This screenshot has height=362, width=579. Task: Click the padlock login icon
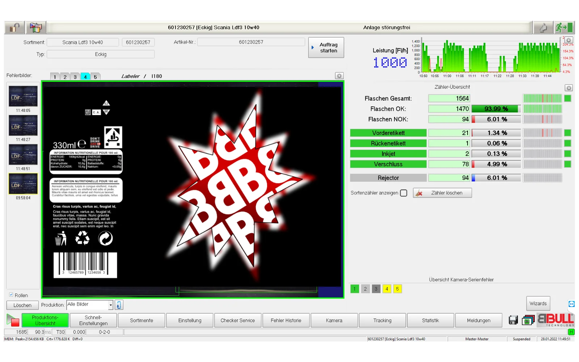click(x=14, y=28)
